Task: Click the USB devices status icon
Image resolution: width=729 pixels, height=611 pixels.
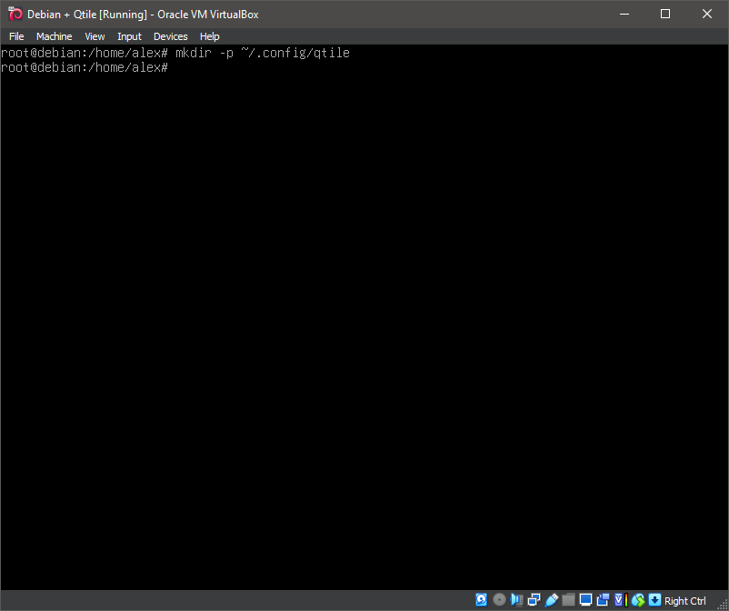Action: point(552,599)
